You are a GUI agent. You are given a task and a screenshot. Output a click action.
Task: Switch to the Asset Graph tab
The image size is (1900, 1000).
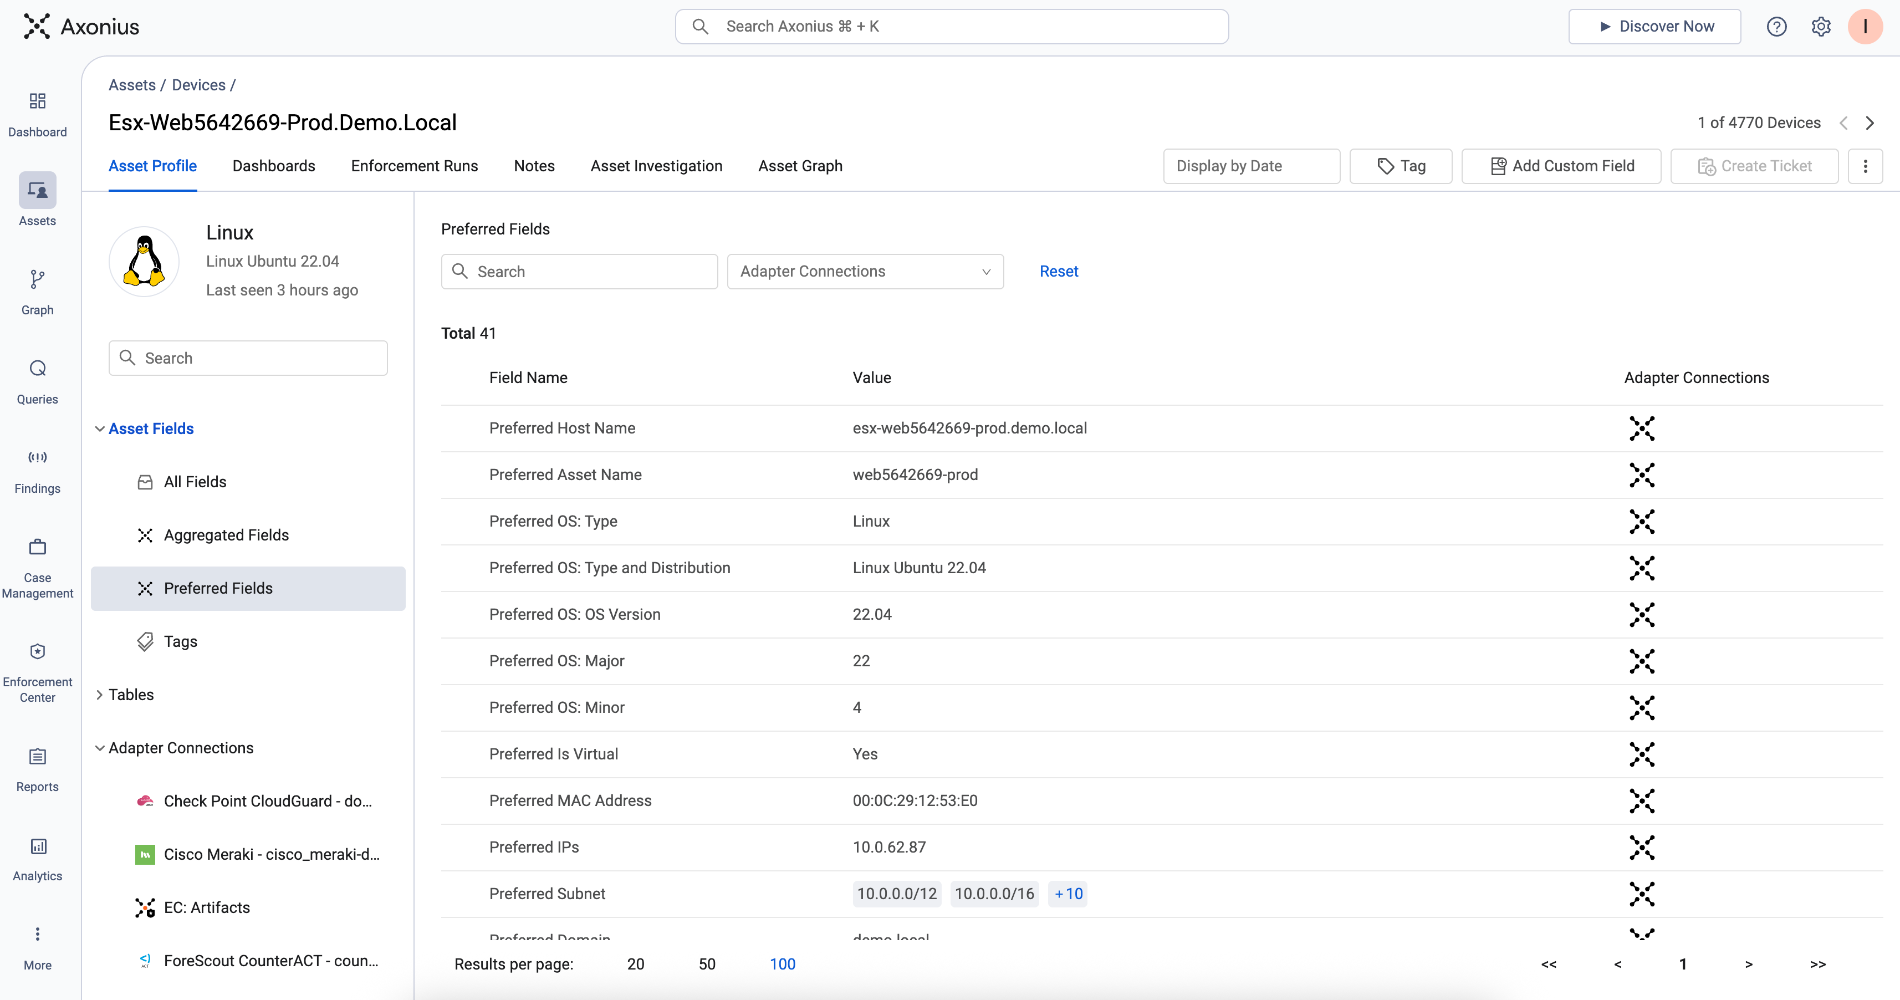[x=800, y=166]
